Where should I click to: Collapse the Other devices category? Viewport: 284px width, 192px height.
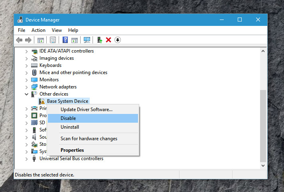[27, 94]
